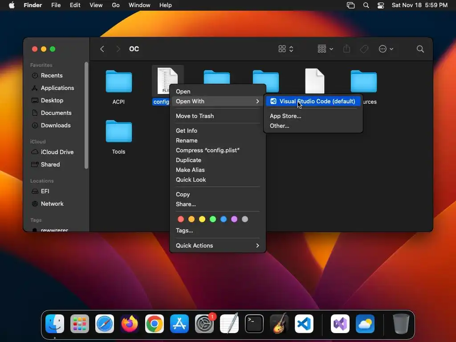Open Finder from the Dock
Screen dimensions: 456x342
[55, 324]
